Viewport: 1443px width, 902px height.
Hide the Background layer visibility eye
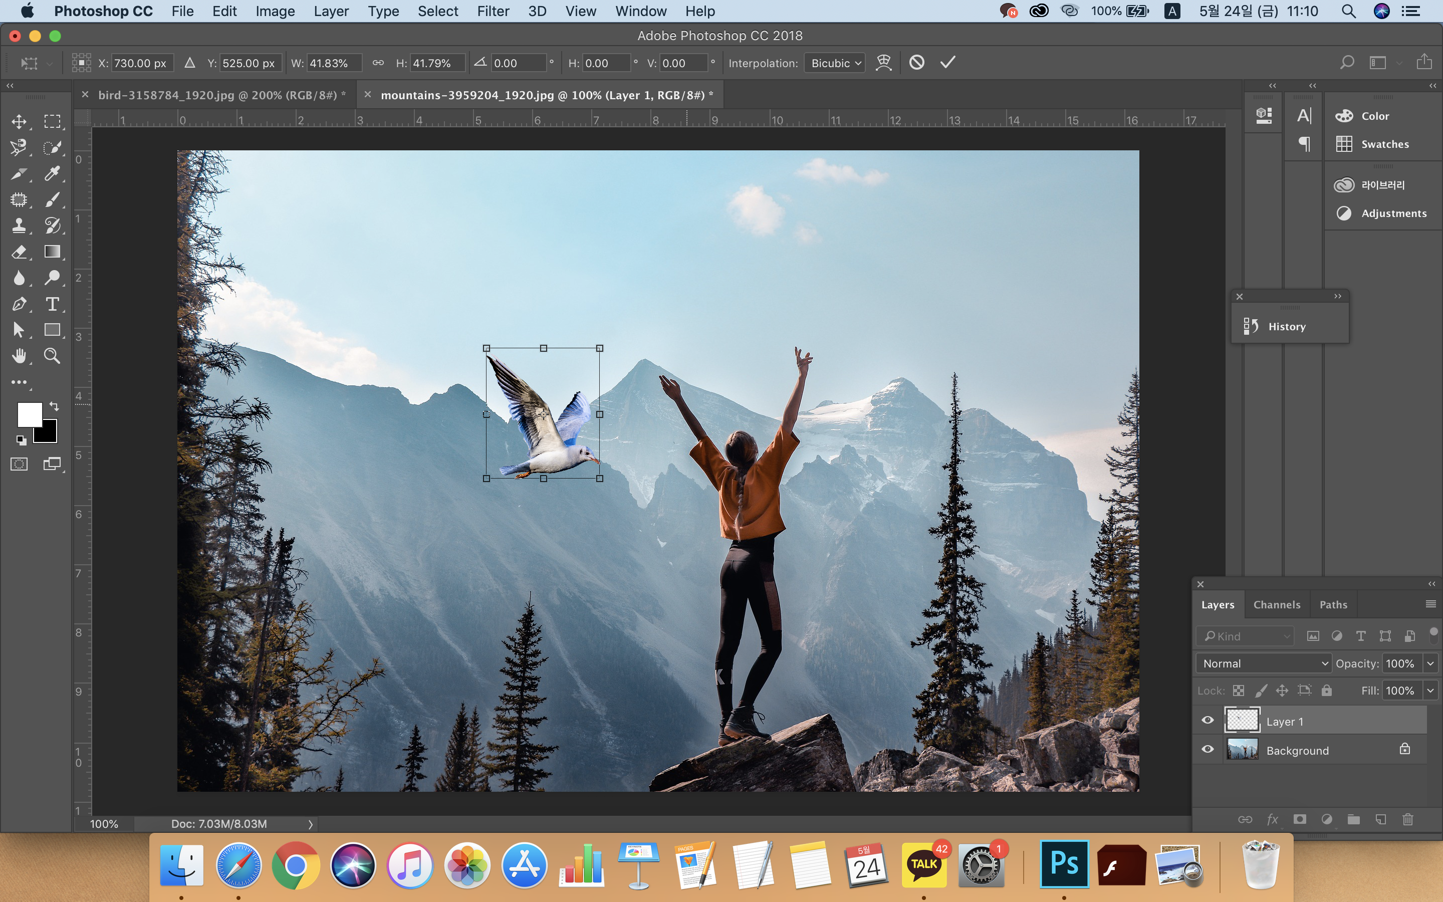pyautogui.click(x=1208, y=749)
